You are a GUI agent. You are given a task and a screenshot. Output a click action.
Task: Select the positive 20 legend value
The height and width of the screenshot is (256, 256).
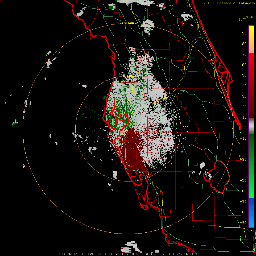(244, 107)
